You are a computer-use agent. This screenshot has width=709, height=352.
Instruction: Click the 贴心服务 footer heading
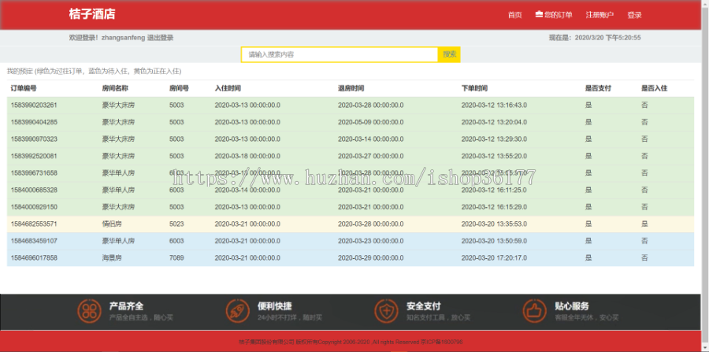[x=572, y=306]
